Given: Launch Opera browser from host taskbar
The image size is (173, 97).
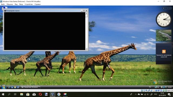Looking at the screenshot, I should [x=40, y=94].
